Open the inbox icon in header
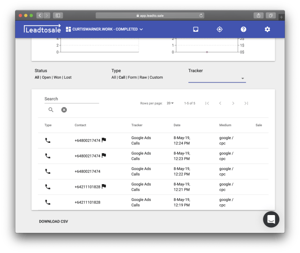The image size is (300, 253). (195, 29)
